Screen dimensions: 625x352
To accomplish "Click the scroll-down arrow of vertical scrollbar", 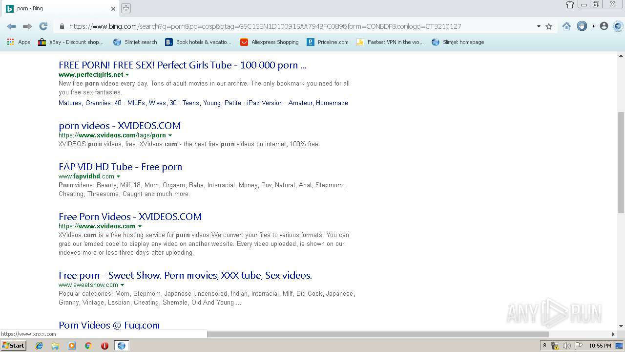I will click(x=621, y=326).
